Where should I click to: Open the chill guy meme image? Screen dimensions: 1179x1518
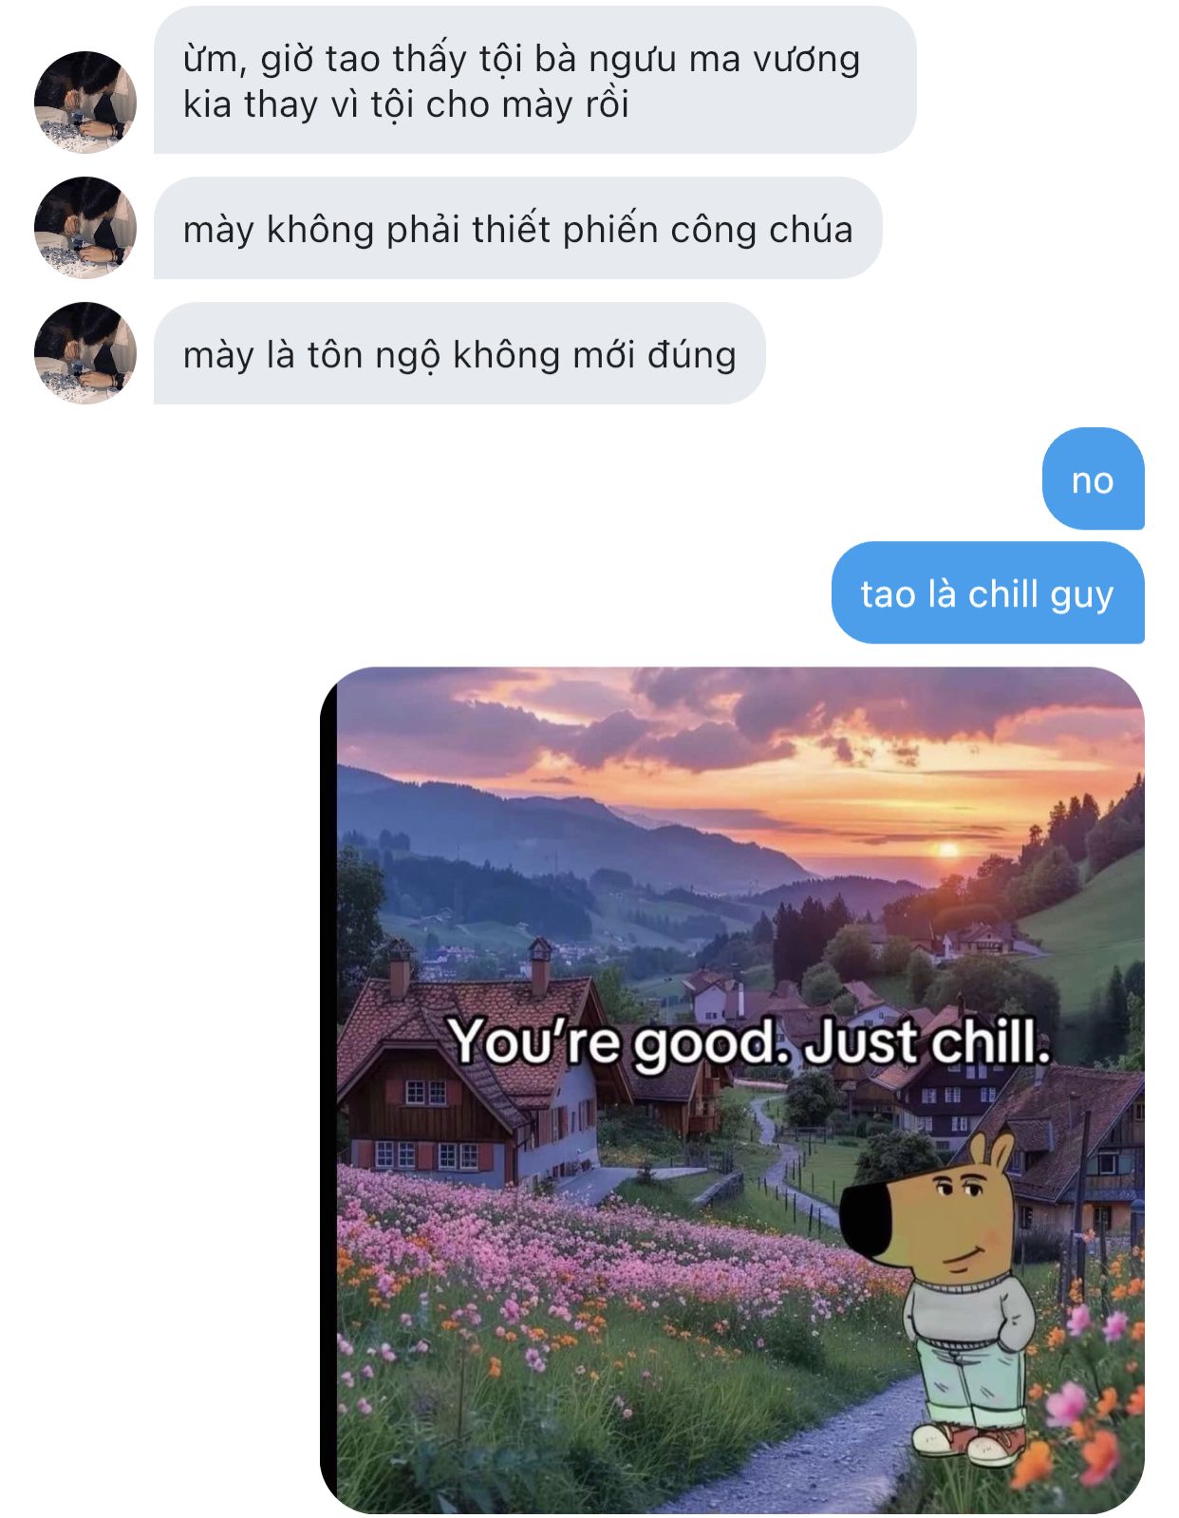point(732,1090)
